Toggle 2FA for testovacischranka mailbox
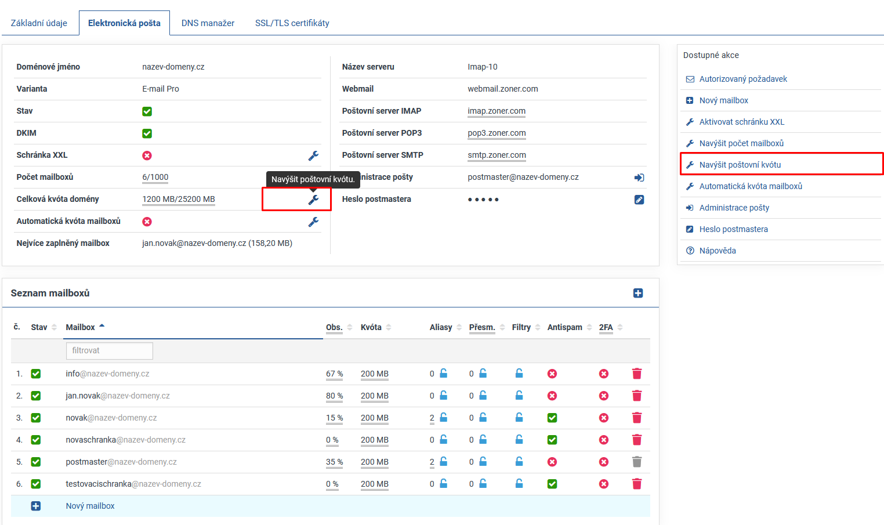The image size is (884, 525). tap(603, 484)
